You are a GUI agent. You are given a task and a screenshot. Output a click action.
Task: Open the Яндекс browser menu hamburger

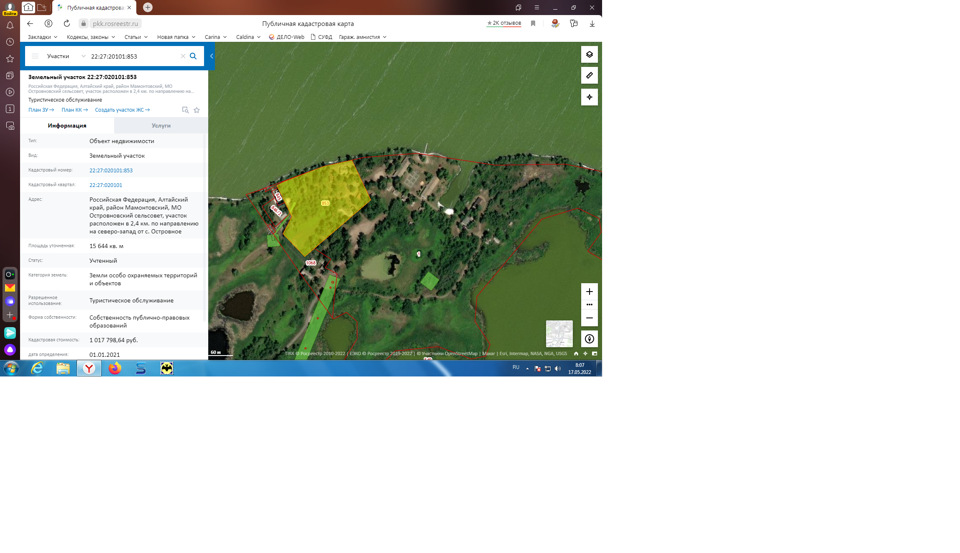point(536,8)
